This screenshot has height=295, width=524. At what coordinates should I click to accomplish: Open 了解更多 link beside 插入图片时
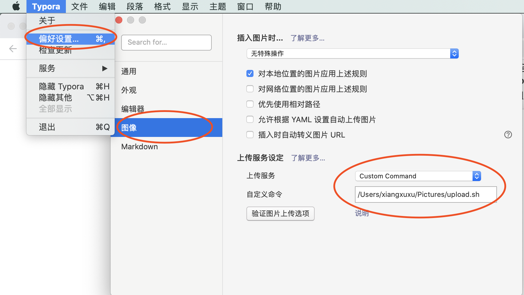pyautogui.click(x=308, y=38)
